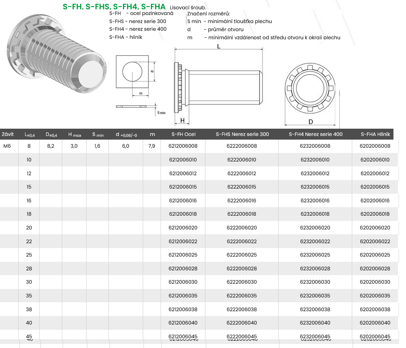Click the Závit column header
The image size is (406, 348).
click(x=8, y=134)
